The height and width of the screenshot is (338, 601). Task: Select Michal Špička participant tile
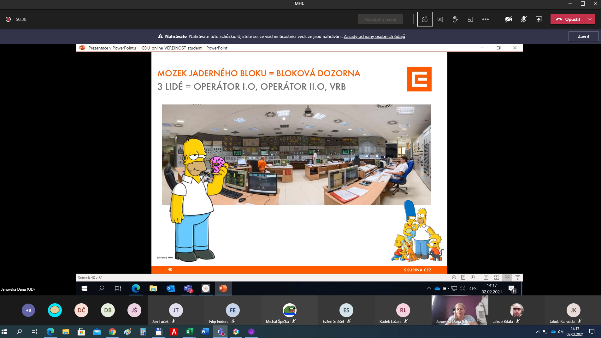(290, 310)
